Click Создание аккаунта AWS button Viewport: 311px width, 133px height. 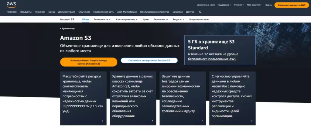click(292, 5)
